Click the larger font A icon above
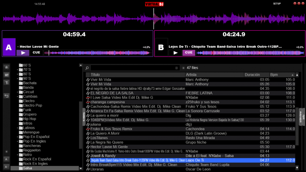Viewport: 306px width, 172px height. coord(7,159)
